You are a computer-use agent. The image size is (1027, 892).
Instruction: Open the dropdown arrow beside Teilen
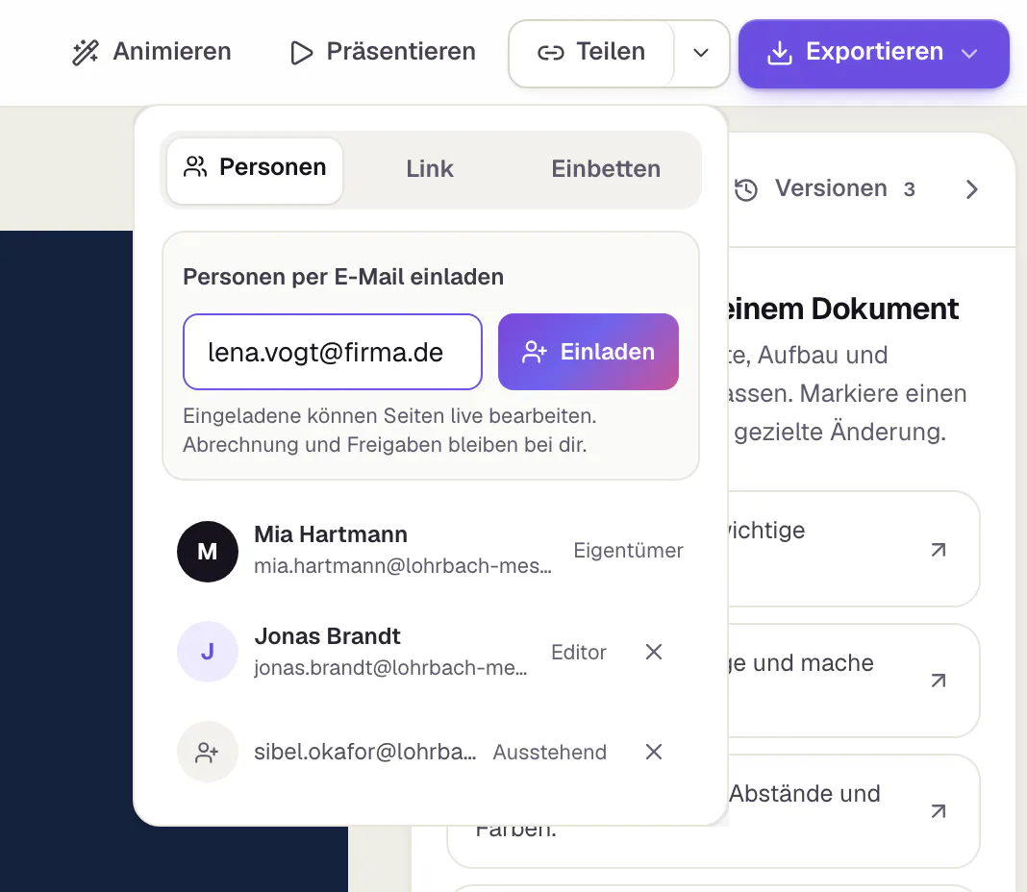701,53
